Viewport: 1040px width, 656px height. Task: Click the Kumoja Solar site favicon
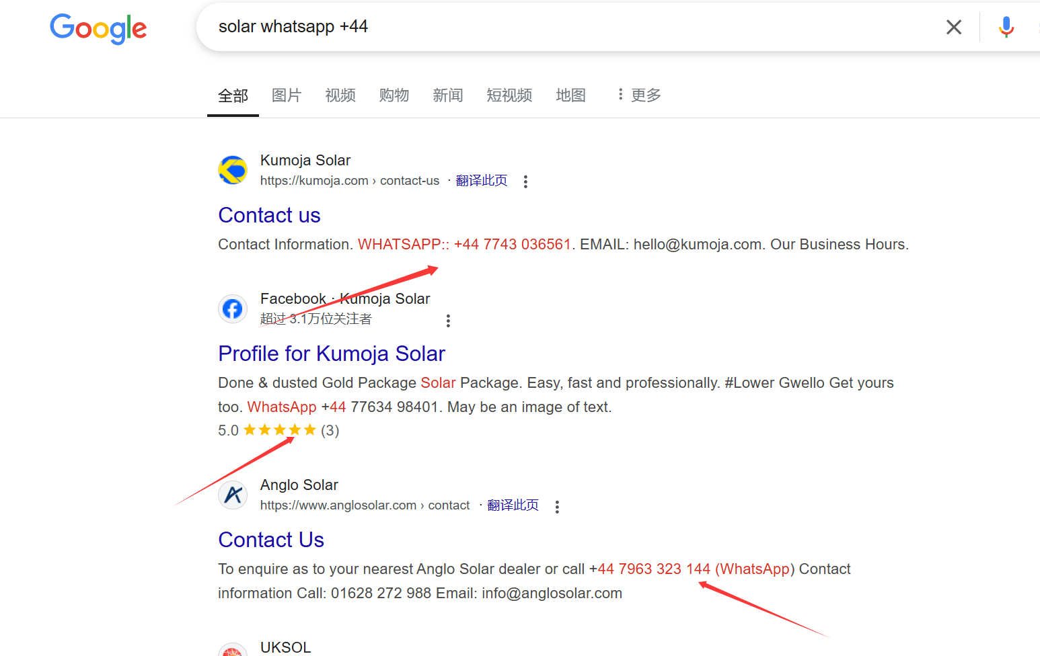(233, 170)
